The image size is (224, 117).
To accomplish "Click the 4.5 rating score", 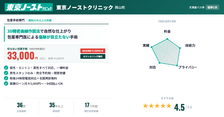I will point(179,107).
